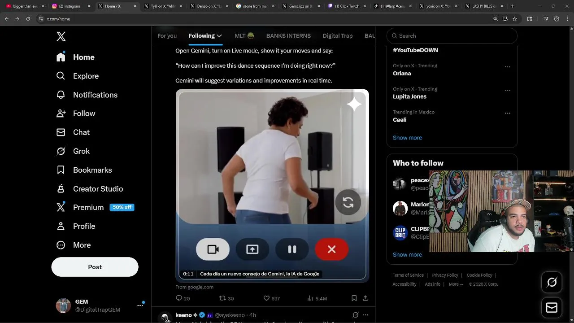The width and height of the screenshot is (574, 323).
Task: Like the Gemini post with 697 likes
Action: click(271, 298)
